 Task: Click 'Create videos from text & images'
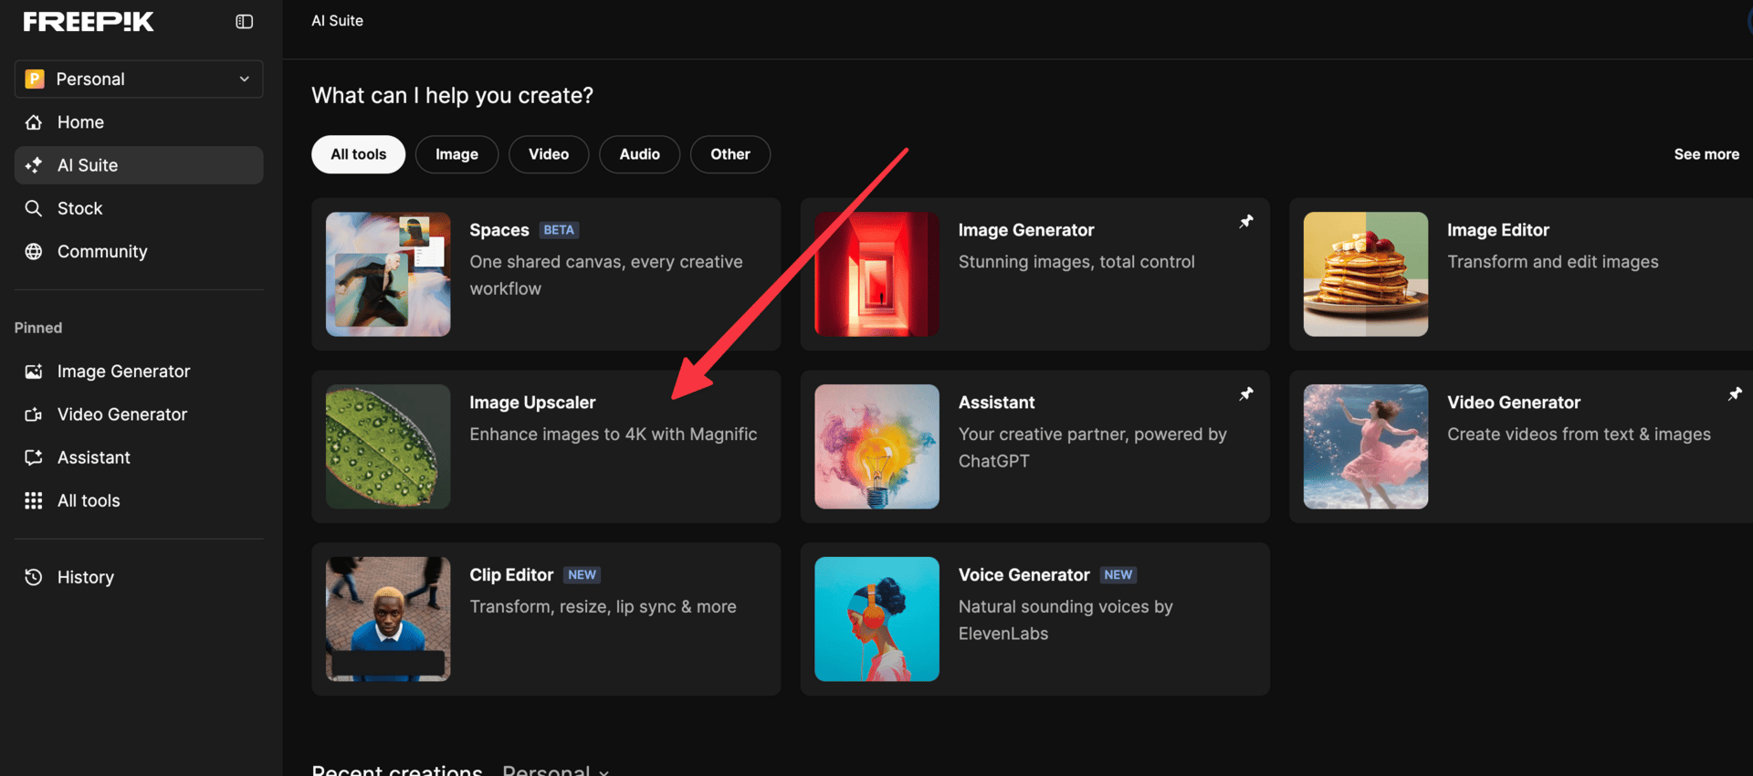point(1579,435)
